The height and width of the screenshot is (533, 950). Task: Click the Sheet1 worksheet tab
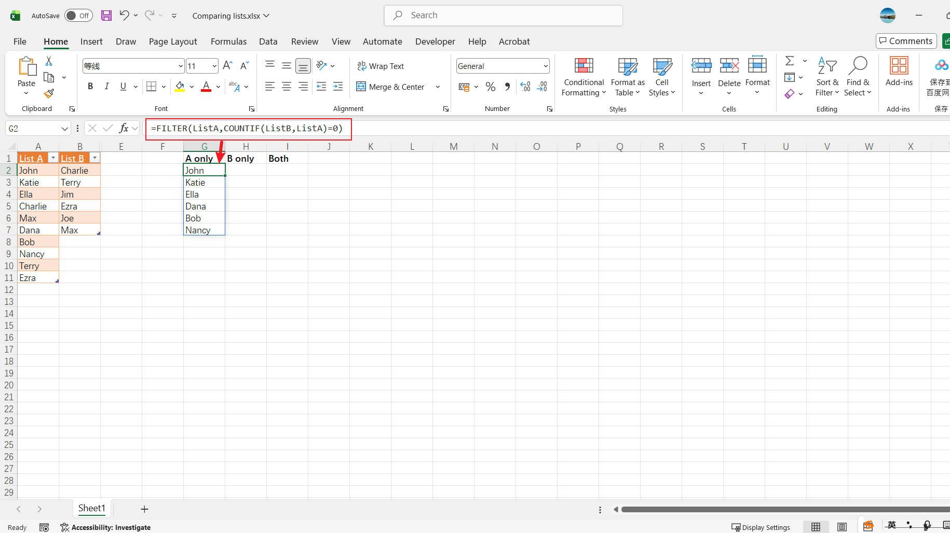(92, 508)
